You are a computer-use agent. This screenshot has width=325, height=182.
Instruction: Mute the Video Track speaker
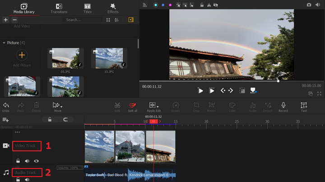[x=27, y=161]
